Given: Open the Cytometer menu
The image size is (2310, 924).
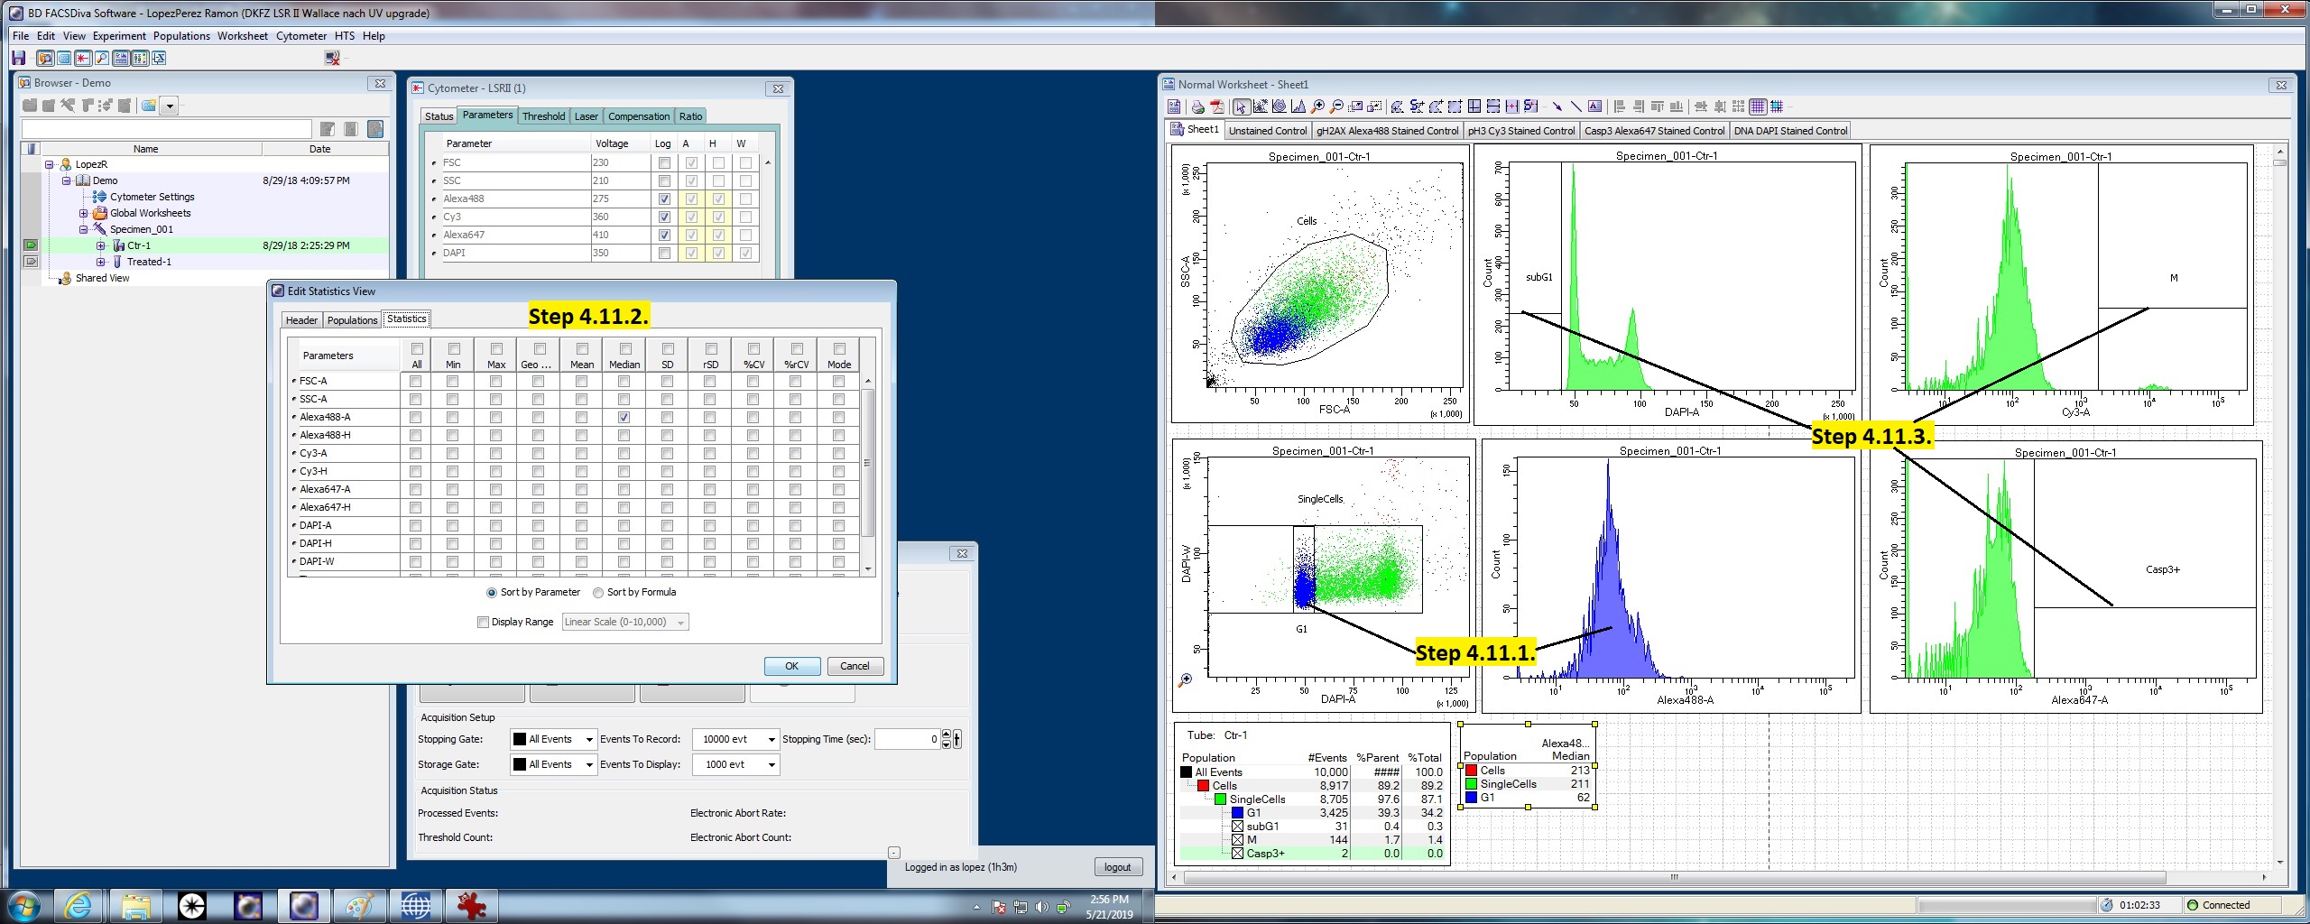Looking at the screenshot, I should (x=300, y=36).
